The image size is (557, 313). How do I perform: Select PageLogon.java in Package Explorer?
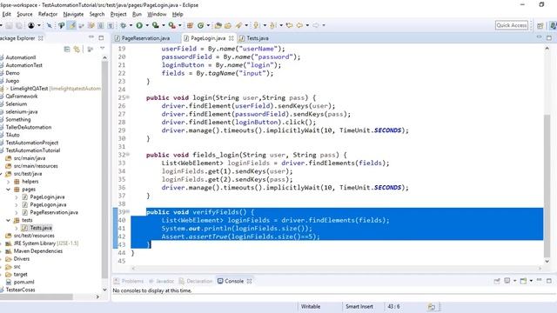[48, 205]
